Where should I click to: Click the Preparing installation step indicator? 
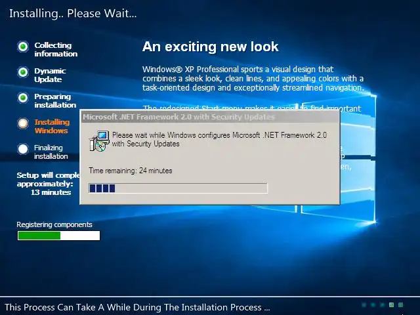pos(23,98)
